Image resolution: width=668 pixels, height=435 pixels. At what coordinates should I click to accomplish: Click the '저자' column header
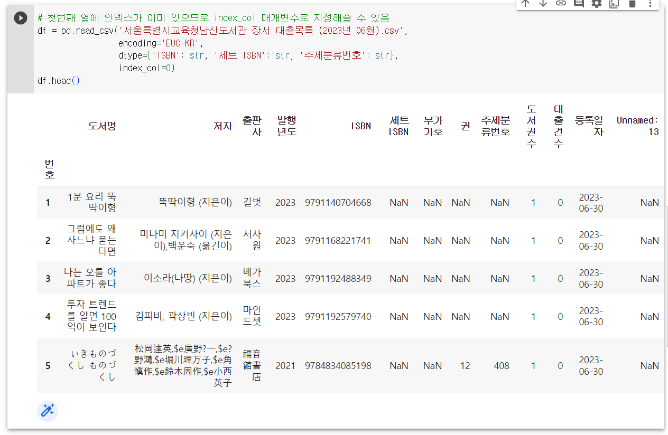222,126
